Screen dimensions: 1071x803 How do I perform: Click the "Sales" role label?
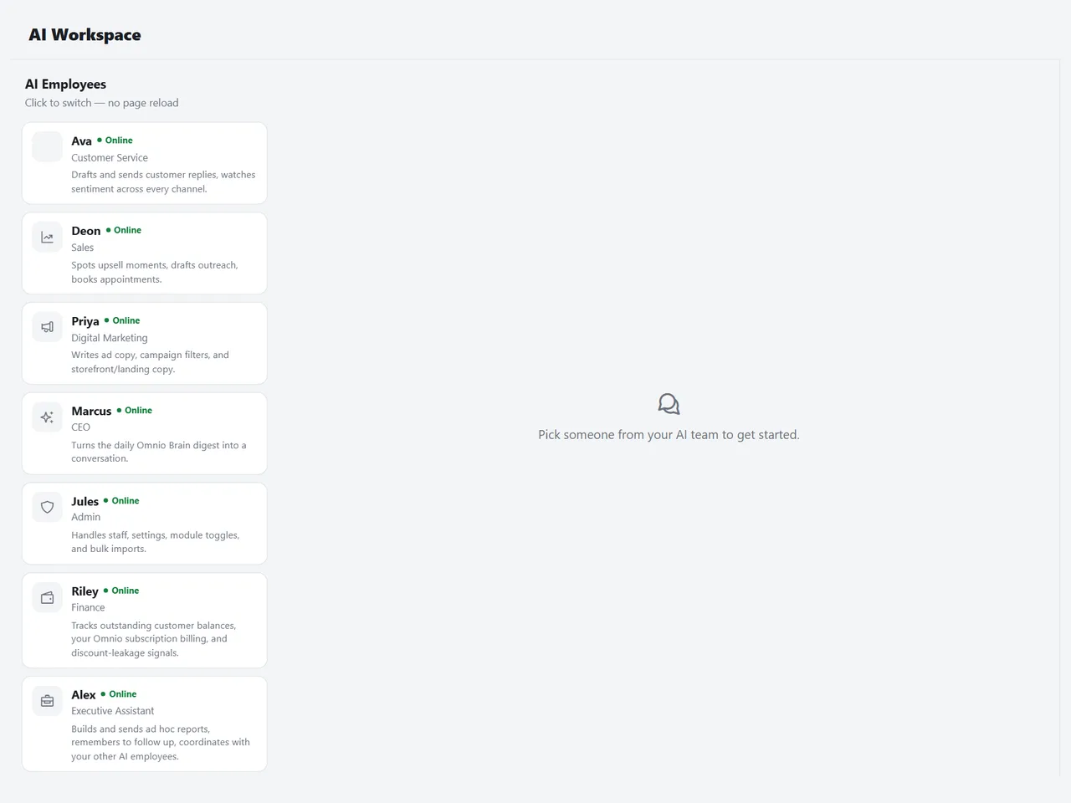(x=83, y=248)
